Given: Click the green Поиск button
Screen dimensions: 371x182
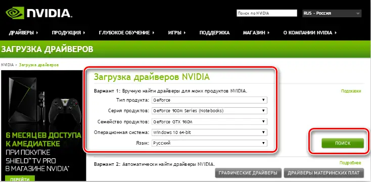Looking at the screenshot, I should click(x=343, y=143).
